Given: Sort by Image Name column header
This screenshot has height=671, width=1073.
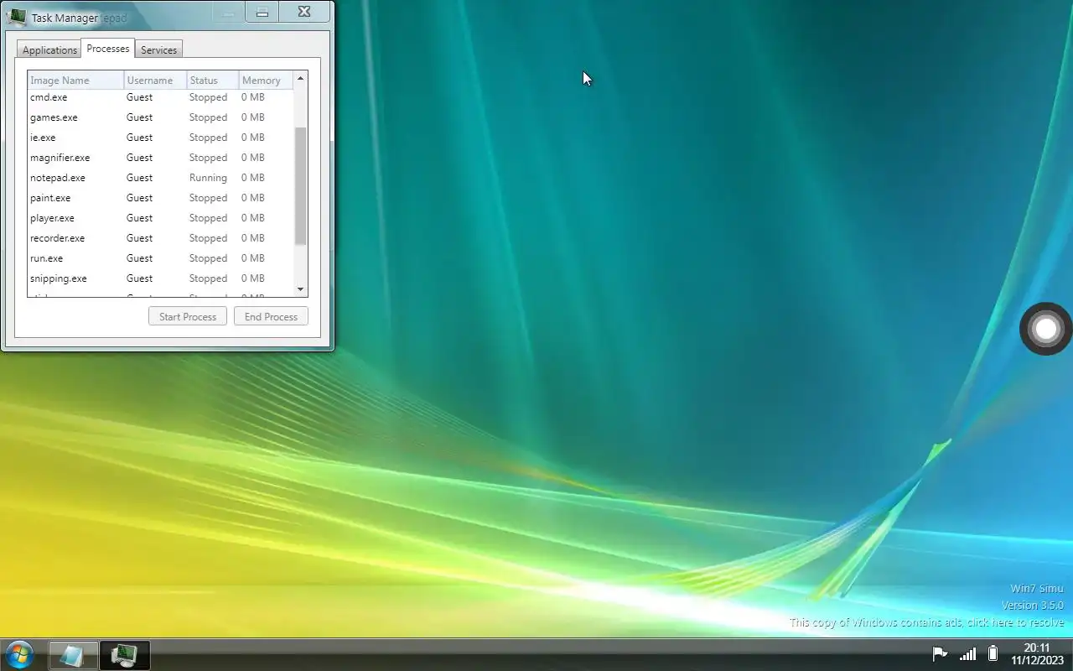Looking at the screenshot, I should (x=76, y=81).
